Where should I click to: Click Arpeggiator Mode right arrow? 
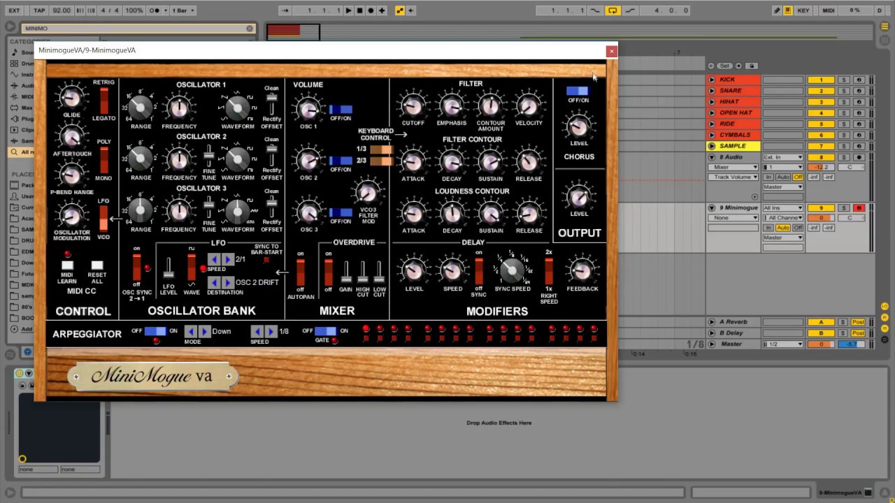[203, 331]
